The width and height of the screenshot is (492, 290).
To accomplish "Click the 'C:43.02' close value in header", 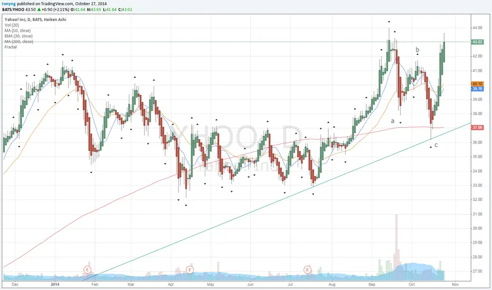I will click(125, 9).
